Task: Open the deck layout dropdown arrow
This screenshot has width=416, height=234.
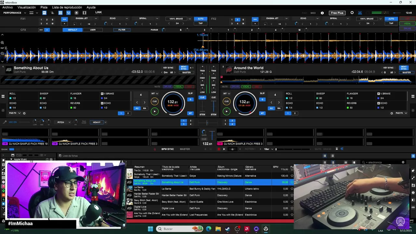Action: coord(37,13)
